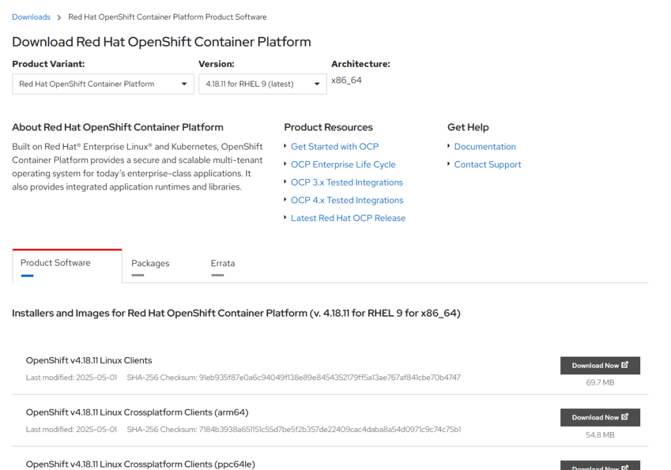
Task: Open OCP 4.x Tested Integrations link
Action: [x=347, y=200]
